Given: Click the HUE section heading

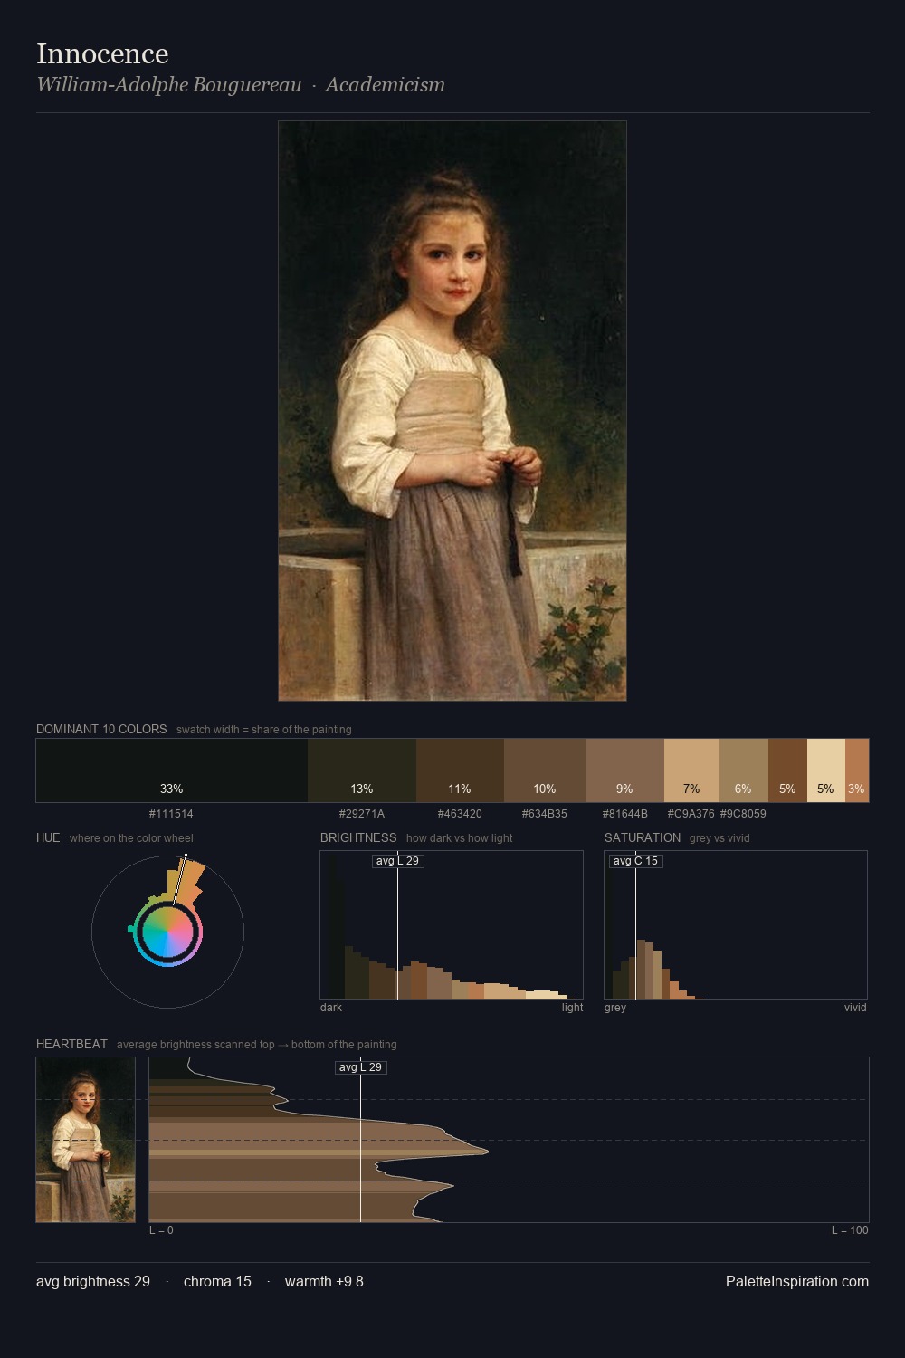Looking at the screenshot, I should coord(48,837).
